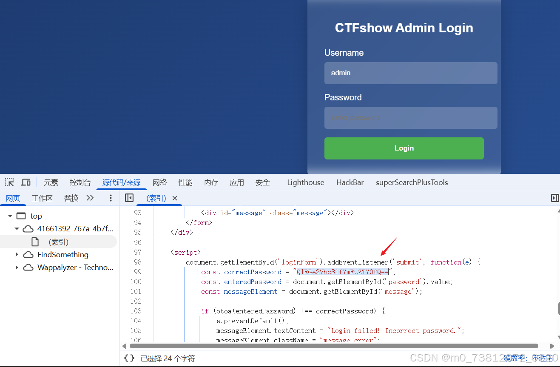Click the right arrow of the horizontal scrollbar
Image resolution: width=560 pixels, height=367 pixels.
552,346
